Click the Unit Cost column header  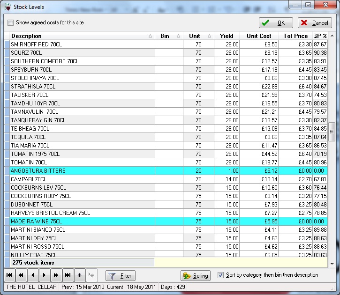point(259,36)
